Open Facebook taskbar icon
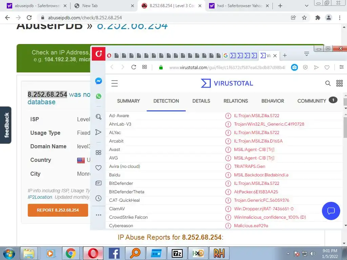347x260 pixels. pyautogui.click(x=114, y=253)
